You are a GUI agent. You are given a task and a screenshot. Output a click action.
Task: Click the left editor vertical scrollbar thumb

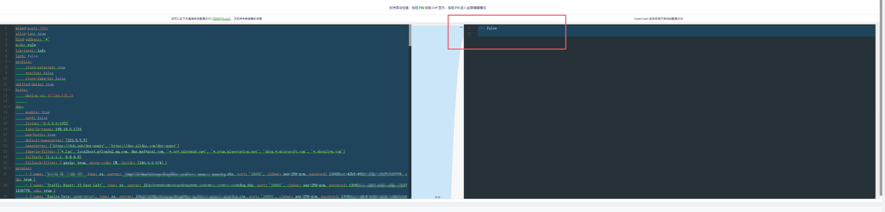tap(410, 35)
